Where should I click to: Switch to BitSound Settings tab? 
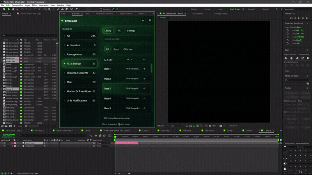point(131,31)
